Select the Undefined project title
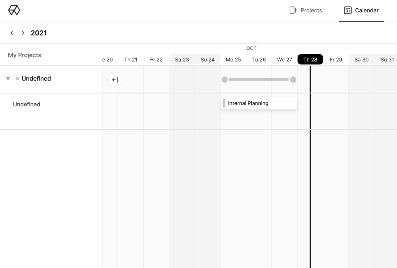 click(36, 79)
